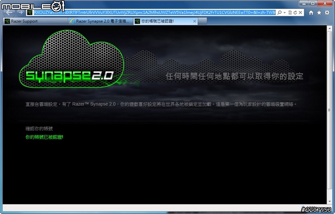Viewport: 335px width, 214px height.
Task: Maximize the browser window
Action: 313,4
